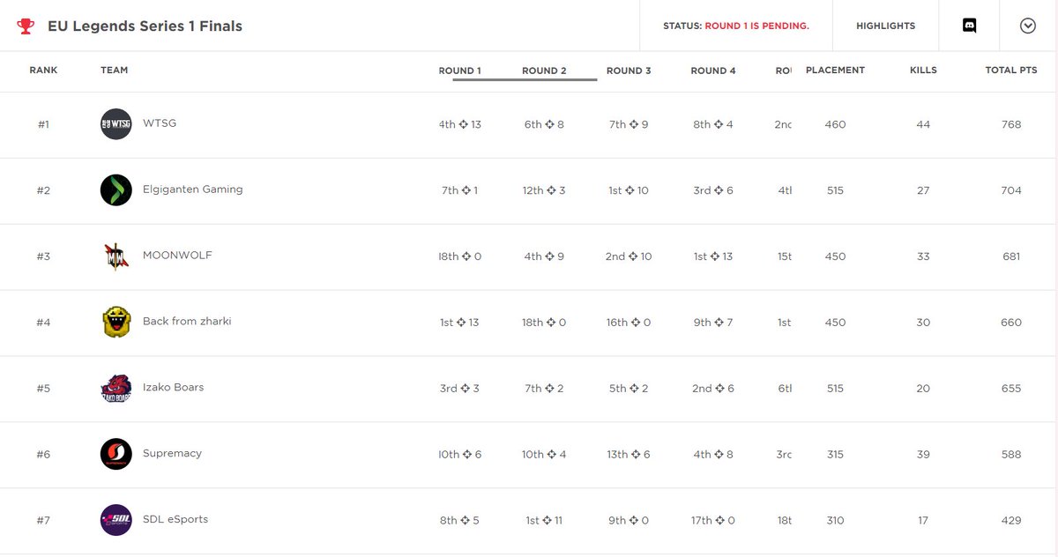Click MOONWOLF team logo
This screenshot has width=1058, height=557.
[116, 256]
